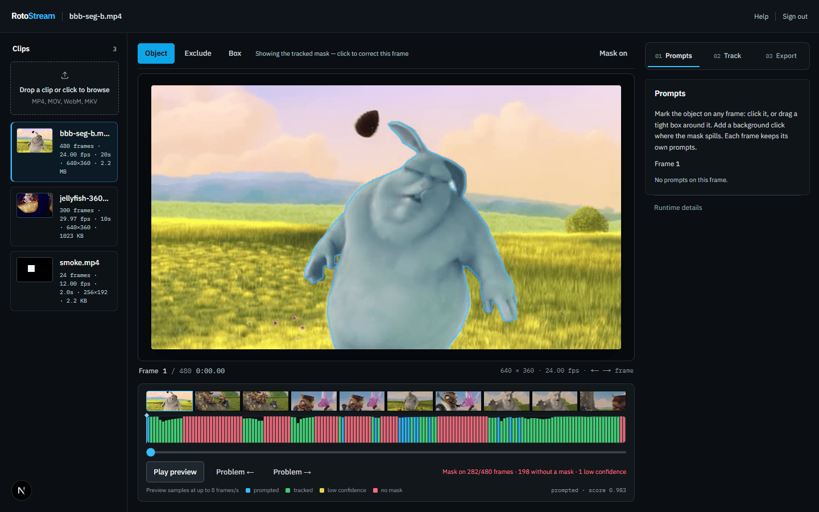Viewport: 819px width, 512px height.
Task: Click the round N badge icon
Action: tap(22, 490)
